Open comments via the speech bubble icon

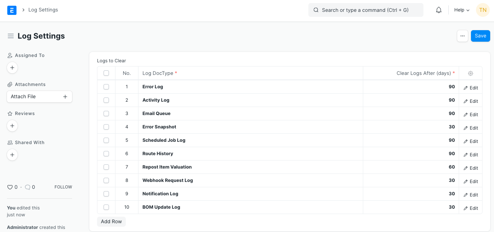pyautogui.click(x=27, y=187)
